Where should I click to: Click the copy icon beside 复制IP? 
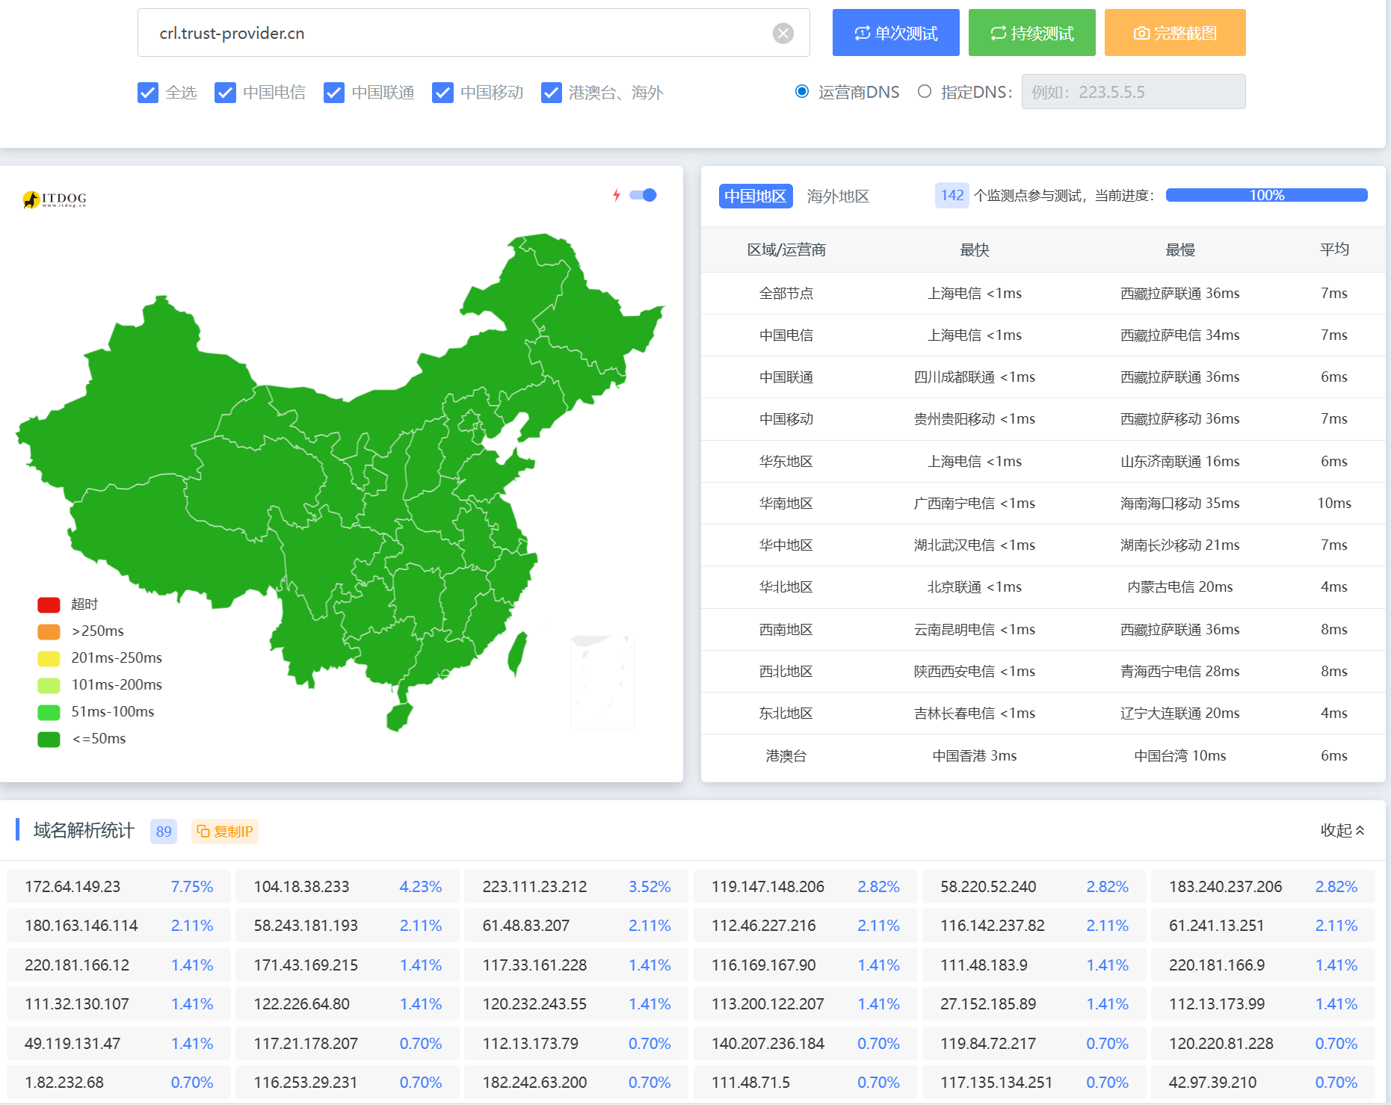(203, 831)
